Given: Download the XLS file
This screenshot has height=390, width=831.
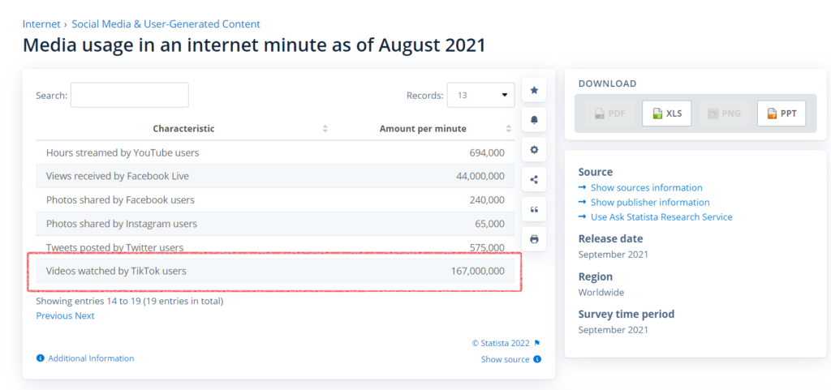Looking at the screenshot, I should coord(666,114).
